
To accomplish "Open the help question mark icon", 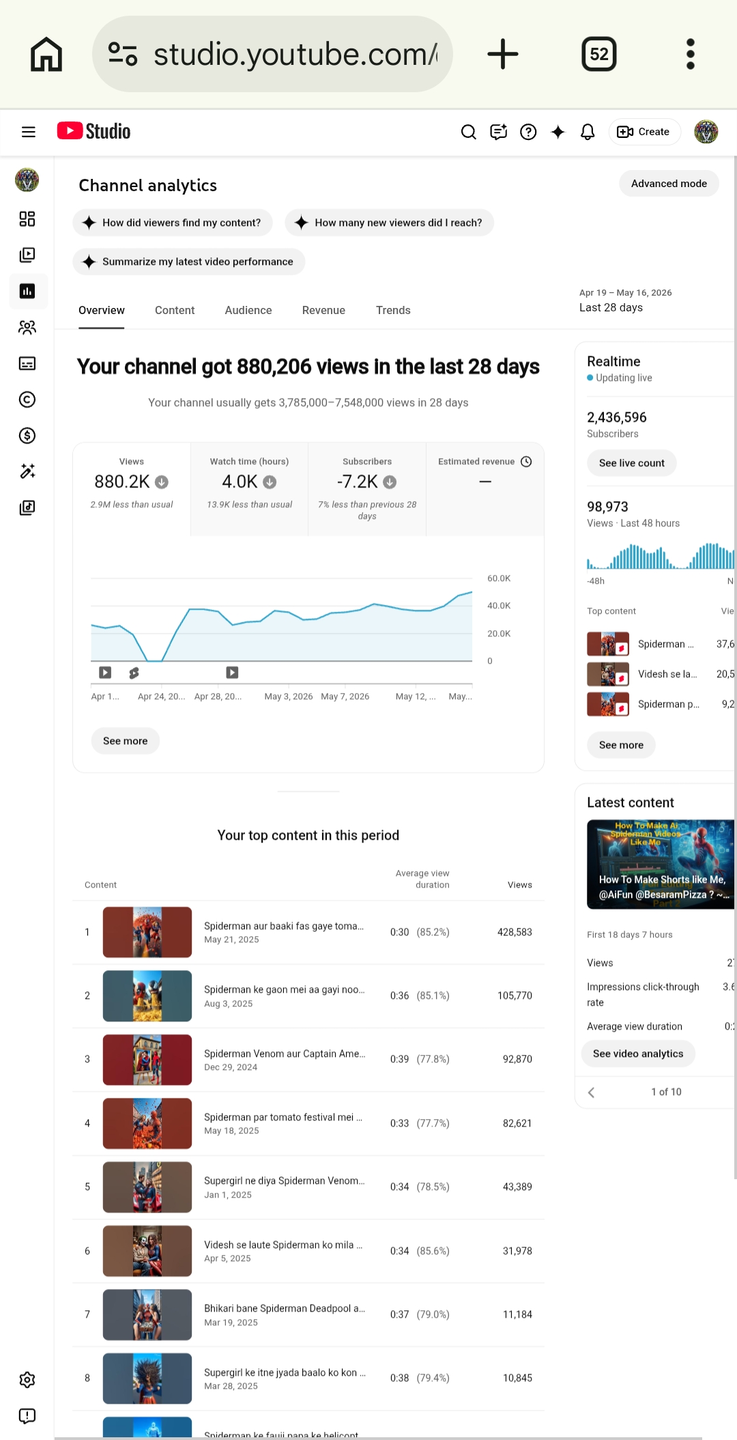I will click(528, 132).
